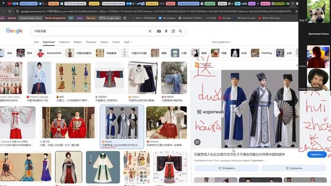This screenshot has width=331, height=186.
Task: Open the Gmail bookmark
Action: coord(211,18)
